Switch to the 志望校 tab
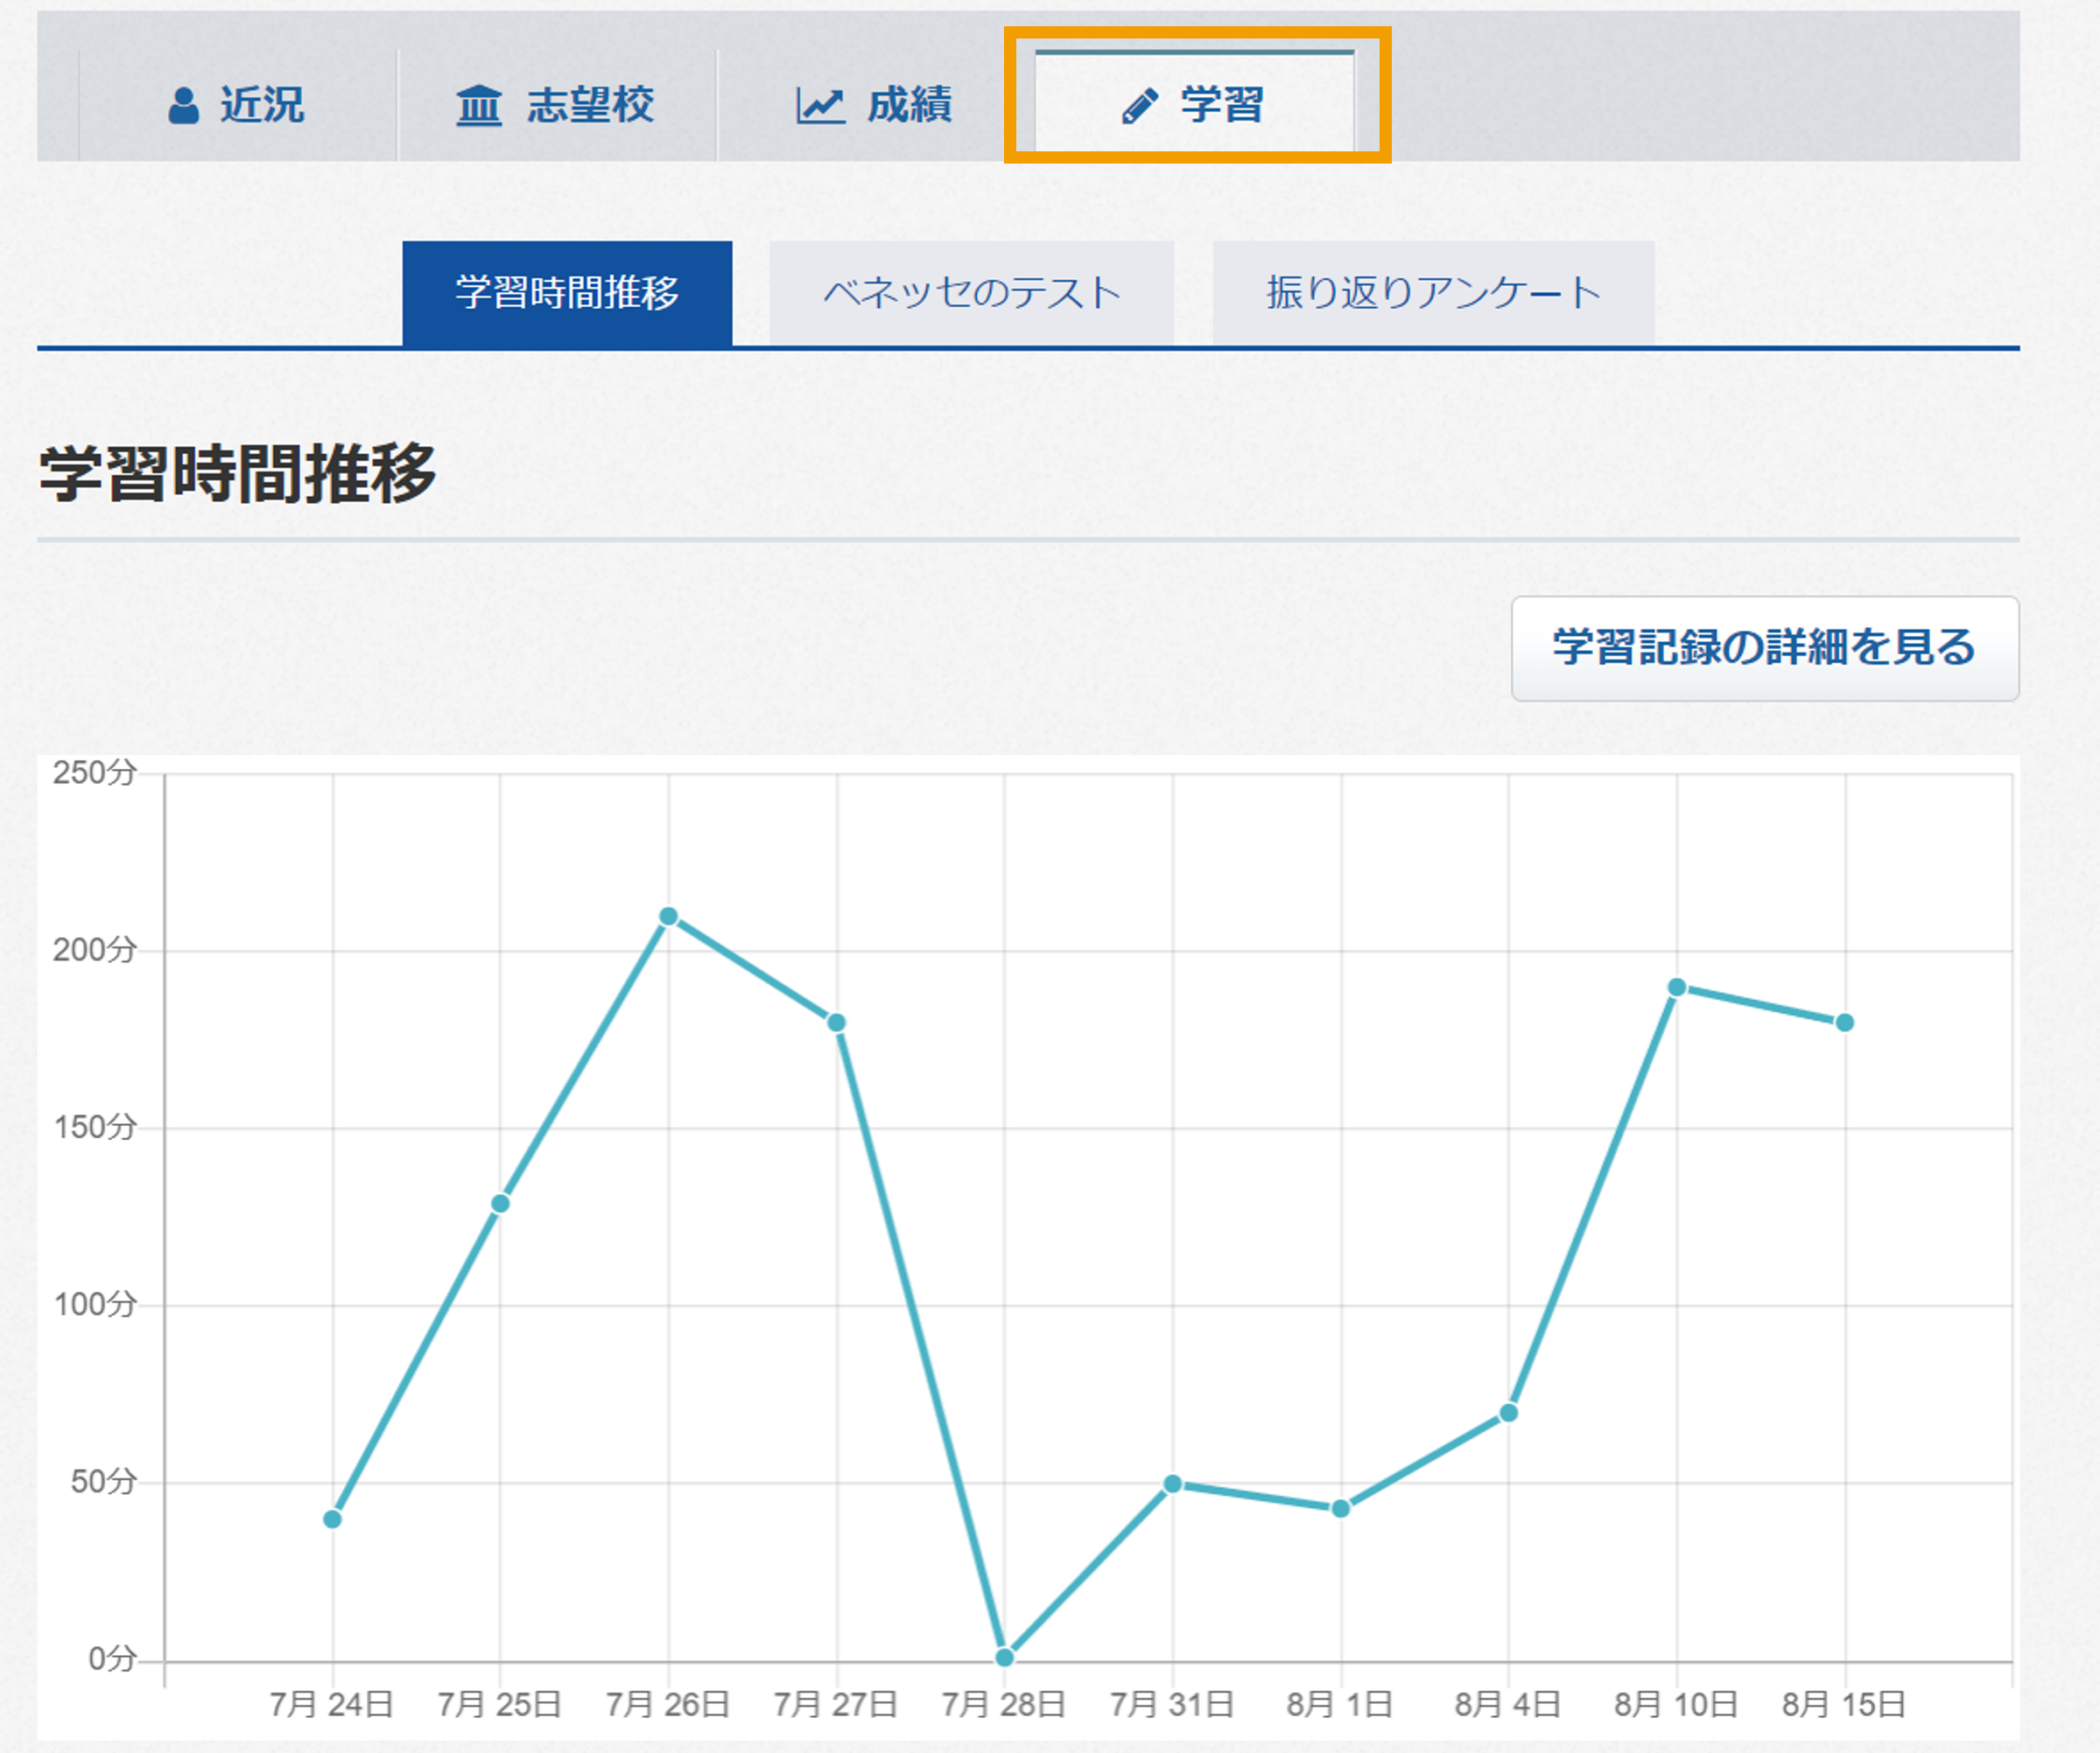This screenshot has width=2100, height=1753. pyautogui.click(x=557, y=105)
